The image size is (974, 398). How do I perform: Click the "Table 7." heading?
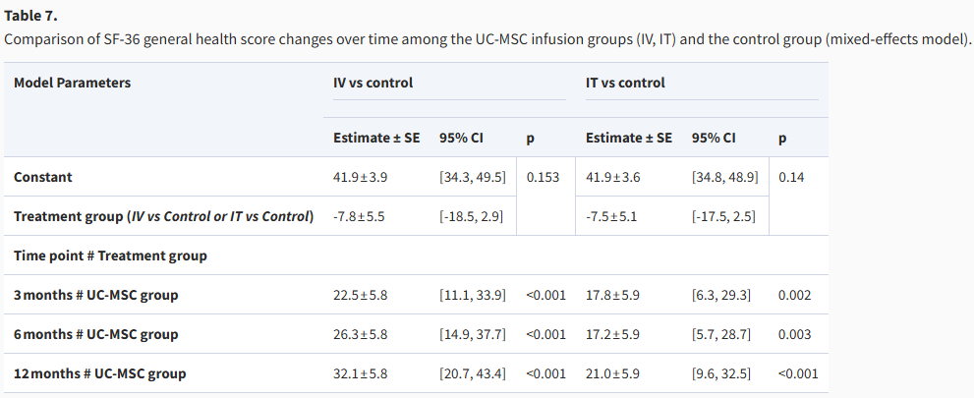(x=30, y=16)
